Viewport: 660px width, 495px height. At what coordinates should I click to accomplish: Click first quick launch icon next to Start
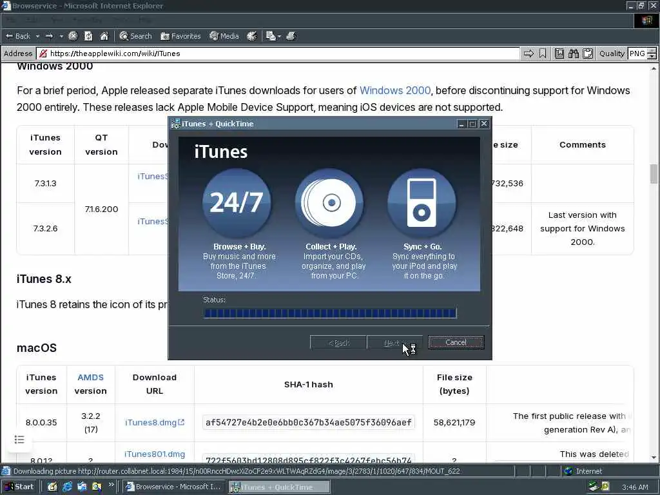[x=52, y=487]
